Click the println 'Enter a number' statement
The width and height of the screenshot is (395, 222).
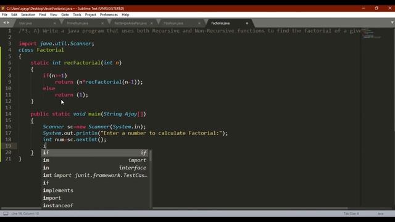pos(135,133)
